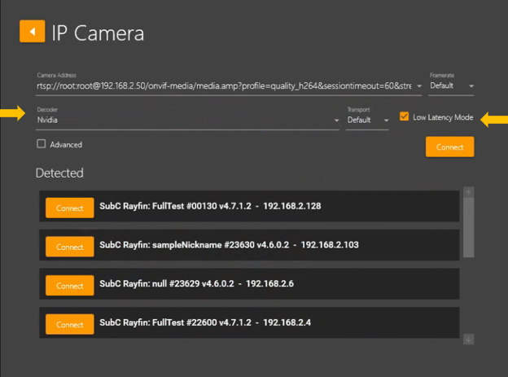Click the main Connect button below Low Latency
Viewport: 508px width, 377px height.
pos(449,147)
